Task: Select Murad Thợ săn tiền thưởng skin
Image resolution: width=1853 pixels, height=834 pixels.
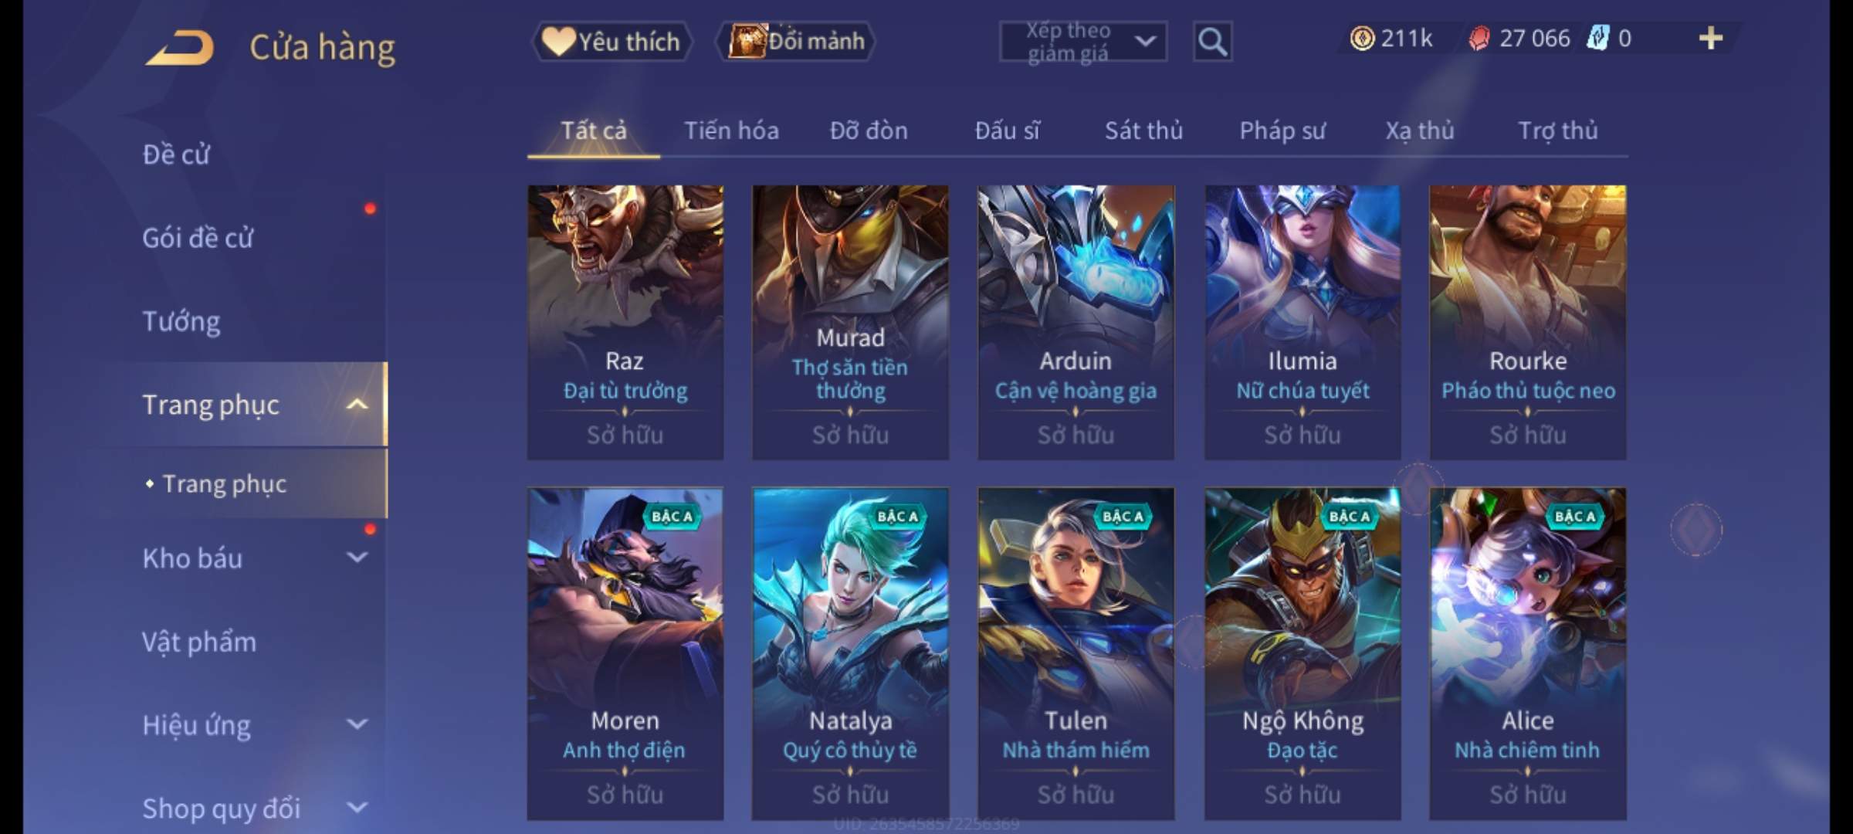Action: coord(850,322)
